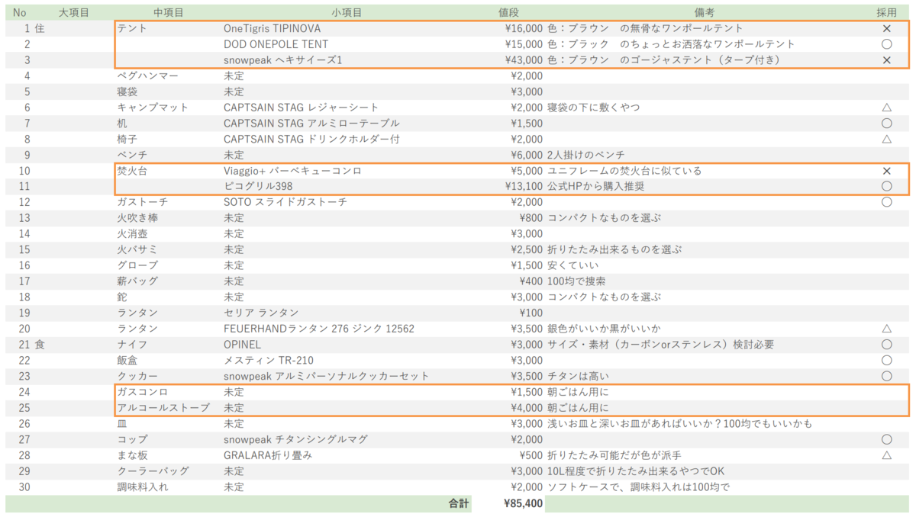Screen dimensions: 916x517
Task: Click the アルコールストーブ cell
Action: click(x=163, y=407)
